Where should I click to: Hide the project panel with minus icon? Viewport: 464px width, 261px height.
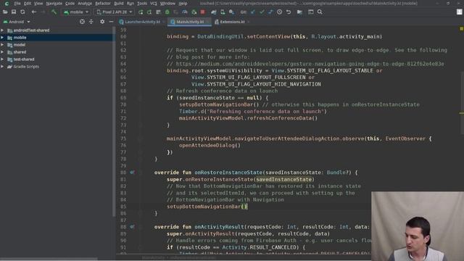click(111, 22)
